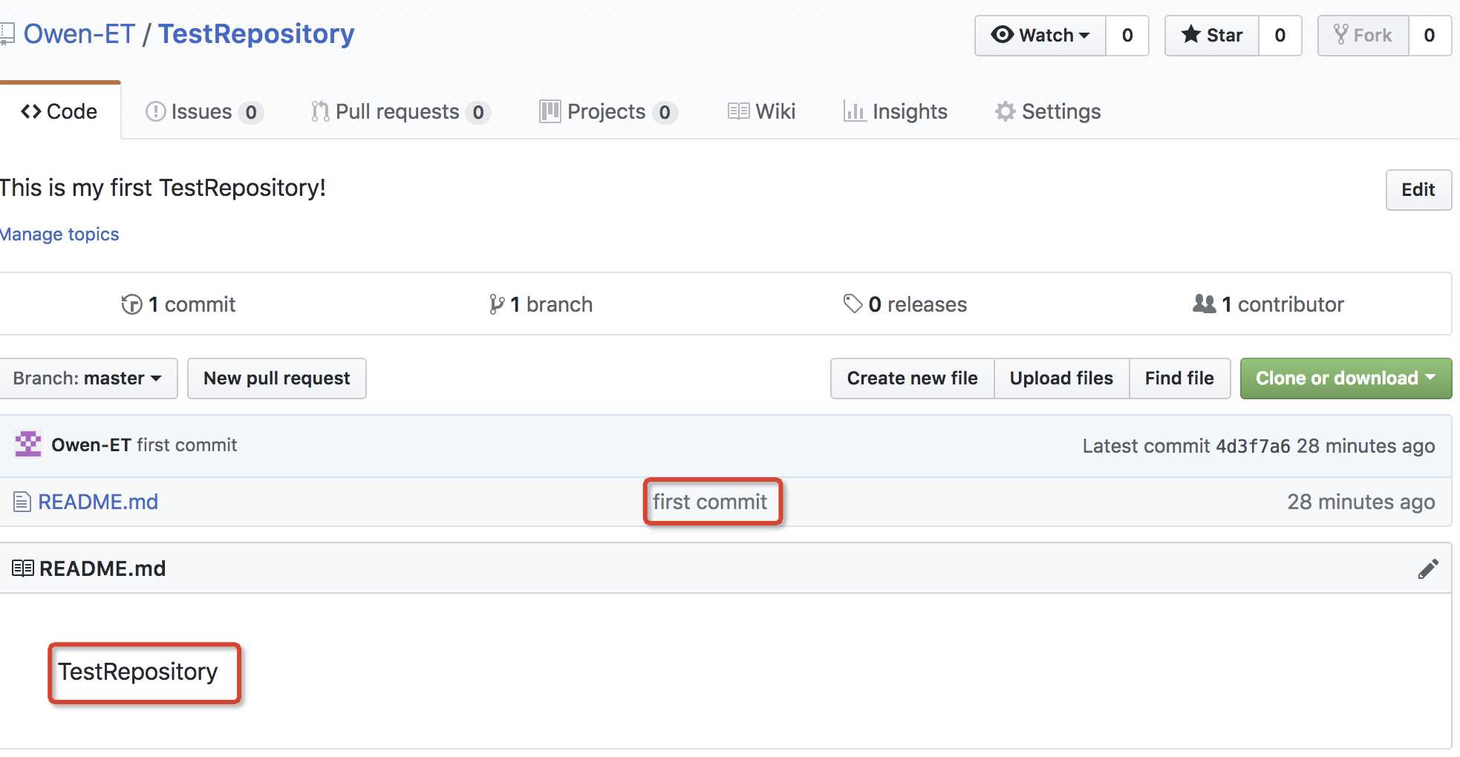
Task: Click the Find file button
Action: [1180, 378]
